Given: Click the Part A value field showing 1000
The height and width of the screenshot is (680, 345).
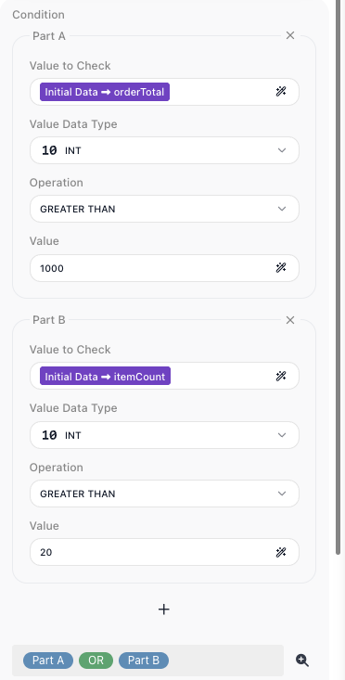Looking at the screenshot, I should 164,268.
